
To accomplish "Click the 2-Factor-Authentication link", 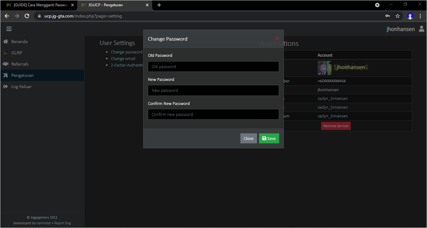I will click(x=127, y=65).
